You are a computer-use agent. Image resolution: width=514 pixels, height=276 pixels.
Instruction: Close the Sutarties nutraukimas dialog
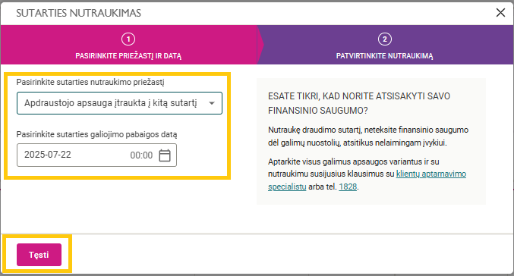500,13
